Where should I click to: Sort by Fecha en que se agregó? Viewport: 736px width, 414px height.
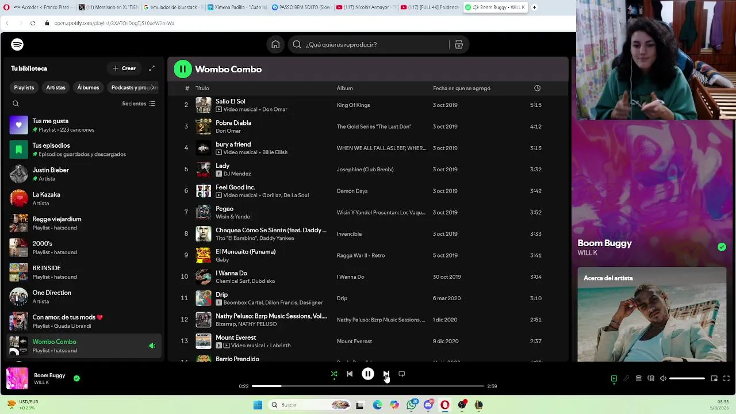click(462, 88)
